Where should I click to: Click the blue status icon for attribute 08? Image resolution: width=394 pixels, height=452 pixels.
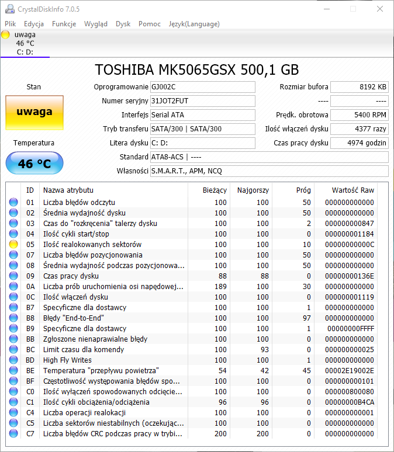(13, 265)
